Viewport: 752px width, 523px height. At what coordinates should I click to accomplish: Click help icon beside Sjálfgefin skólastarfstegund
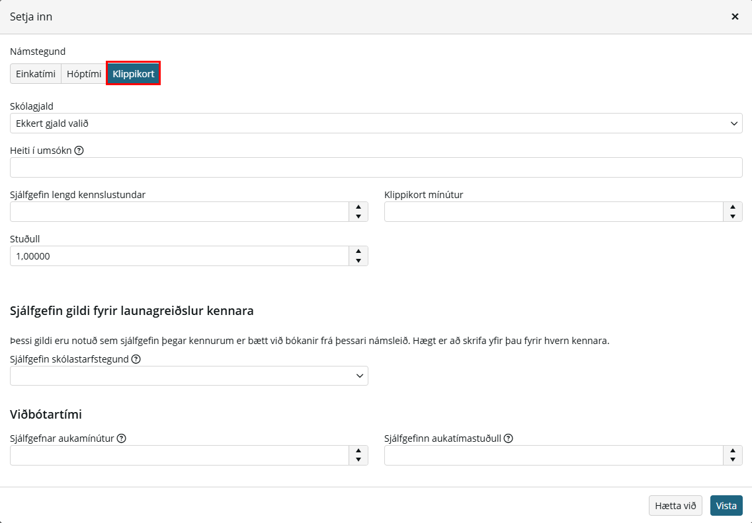pos(136,359)
